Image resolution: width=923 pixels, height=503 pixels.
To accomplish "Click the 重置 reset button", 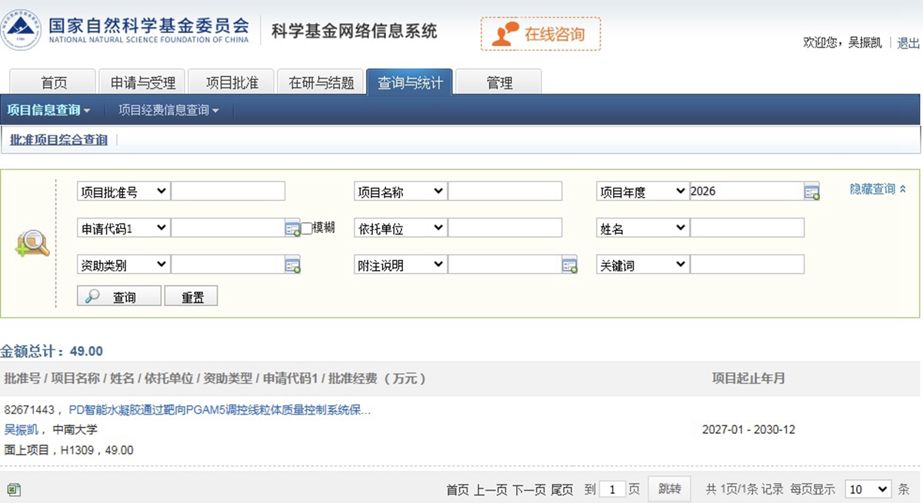I will [x=192, y=296].
